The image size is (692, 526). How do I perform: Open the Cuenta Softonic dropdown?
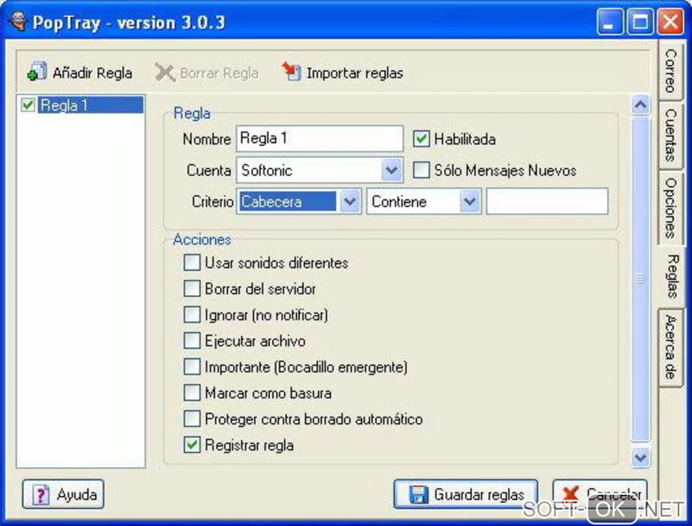[x=391, y=170]
